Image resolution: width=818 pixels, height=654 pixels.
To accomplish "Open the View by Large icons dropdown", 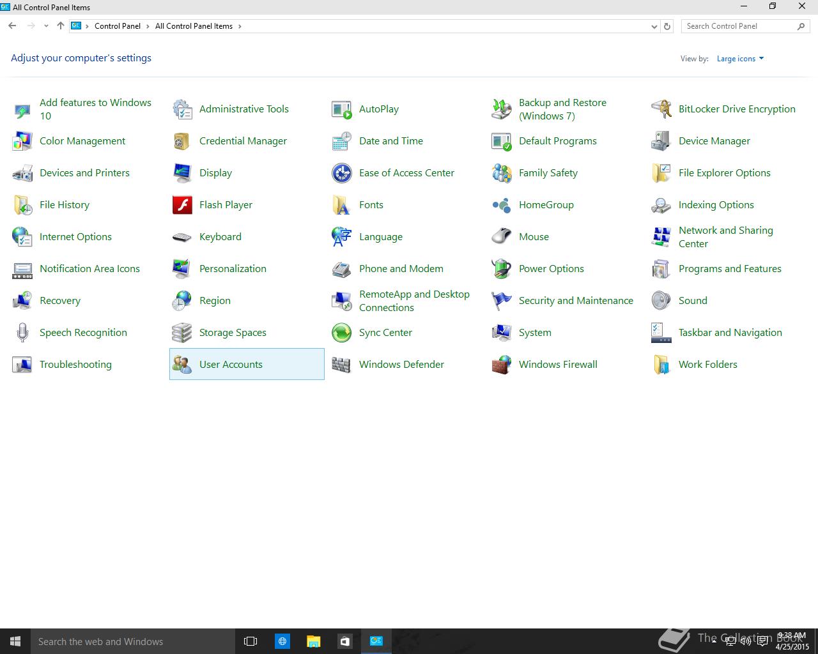I will click(740, 59).
